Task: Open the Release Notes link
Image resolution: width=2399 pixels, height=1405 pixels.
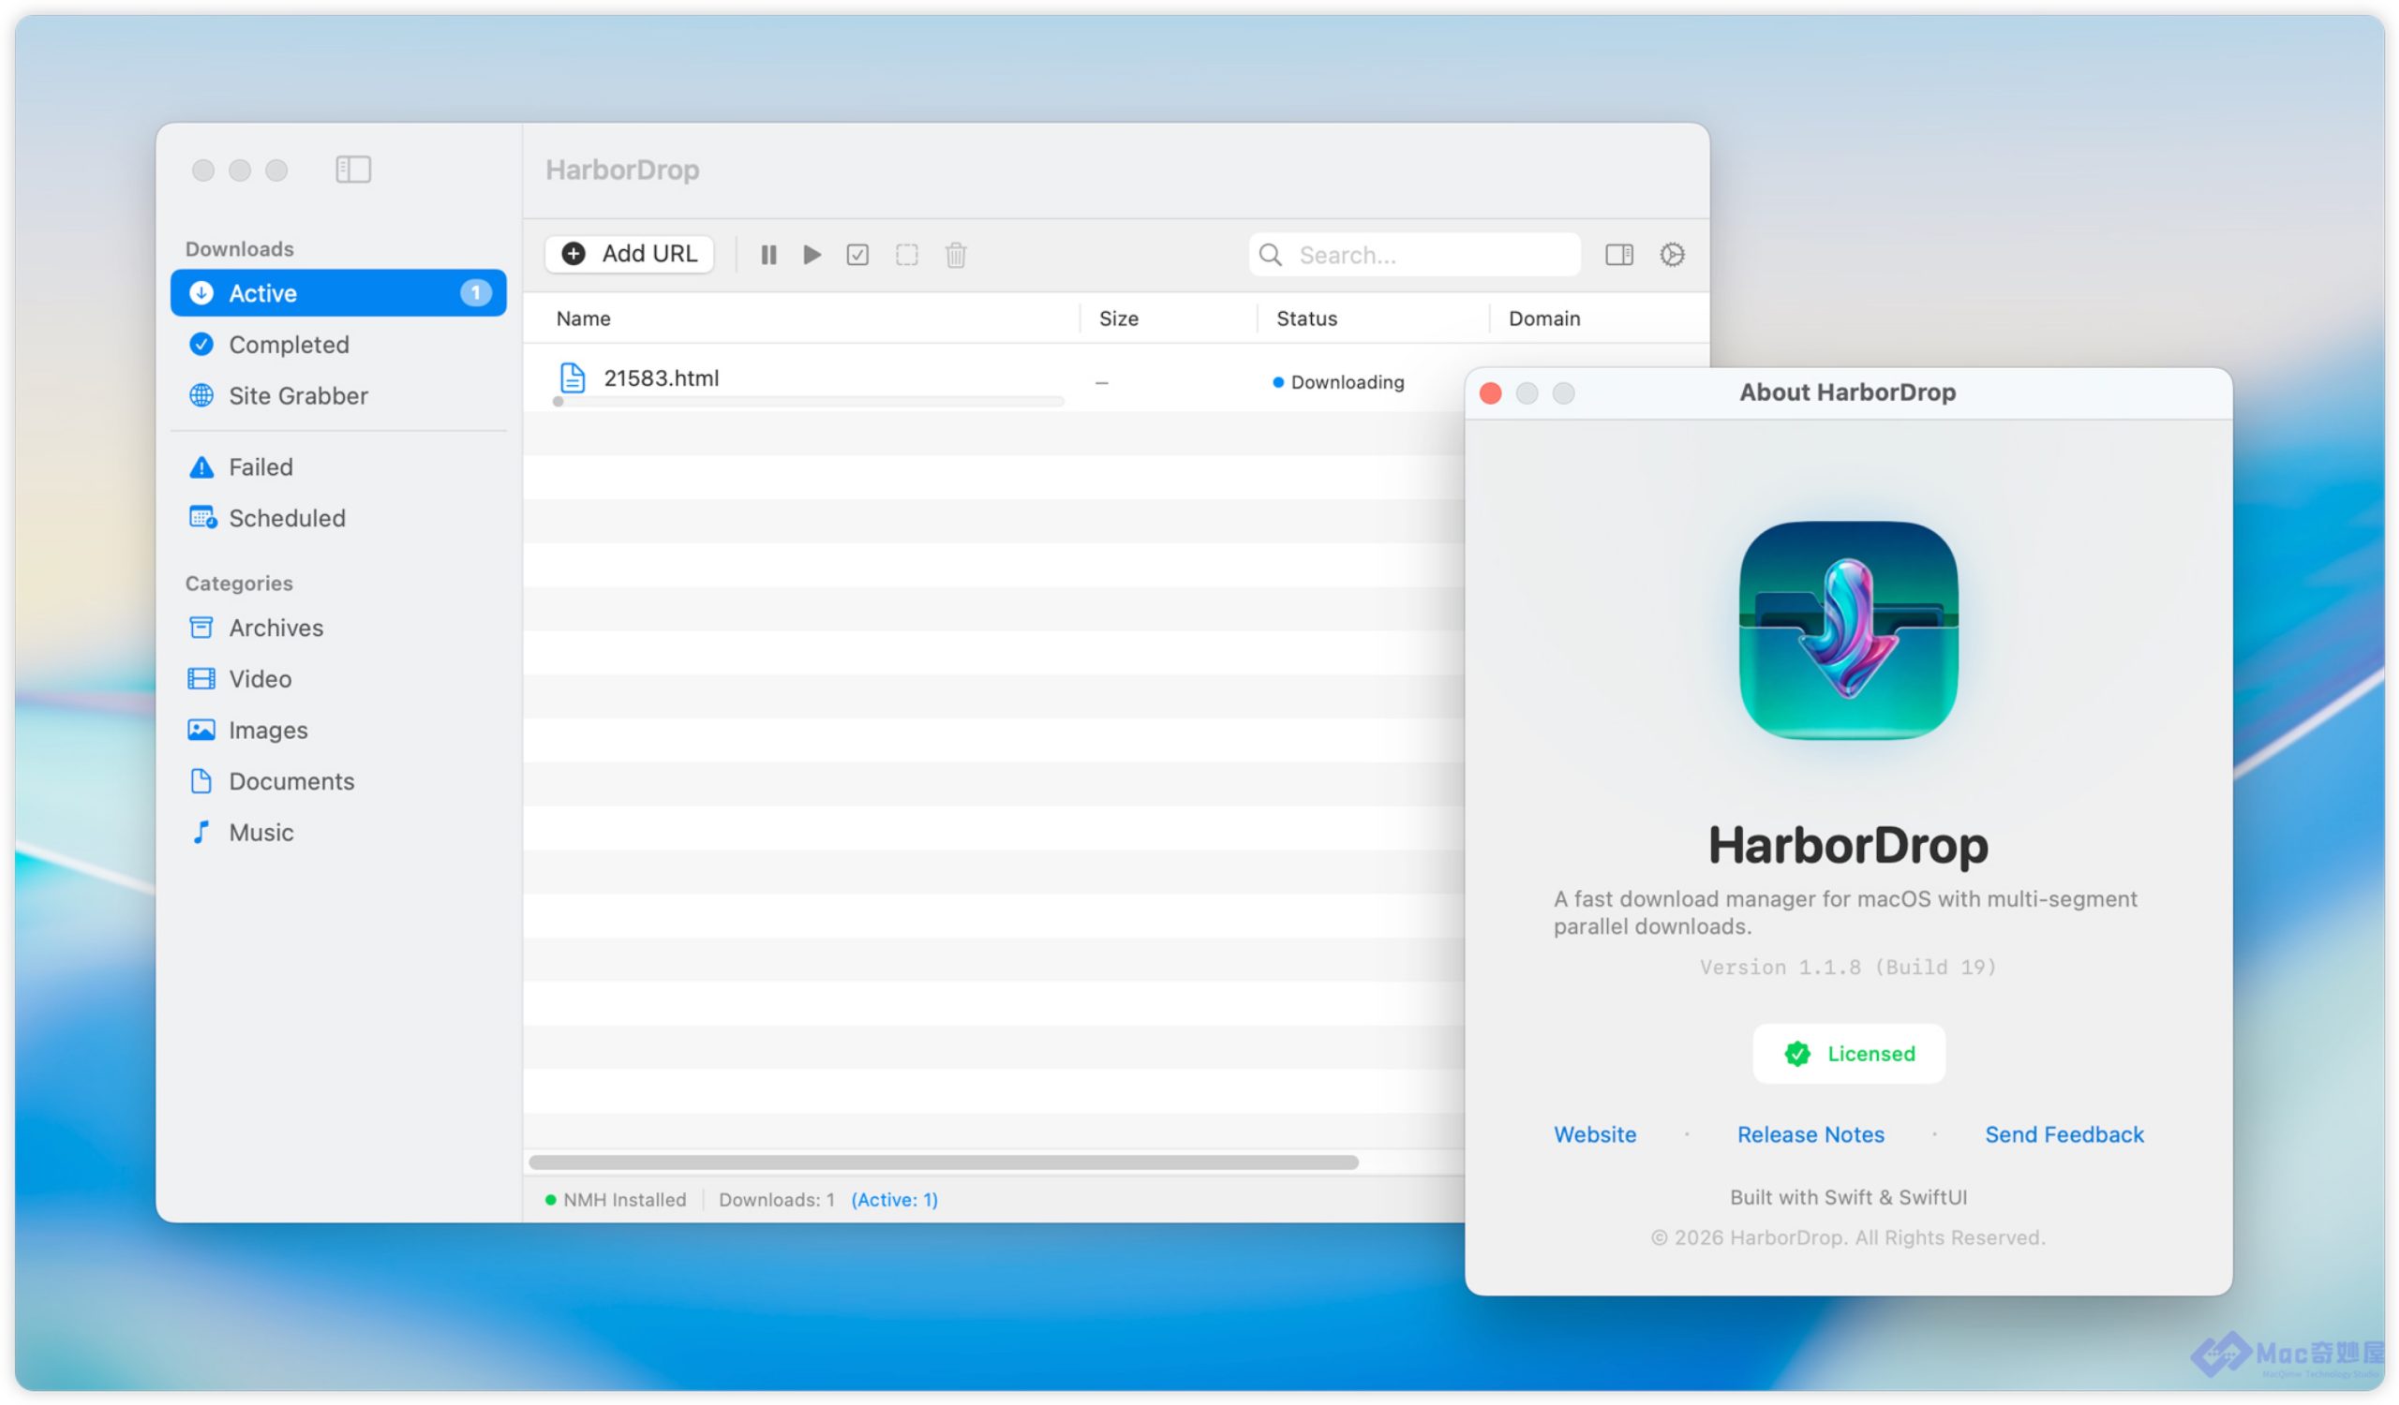Action: (1810, 1135)
